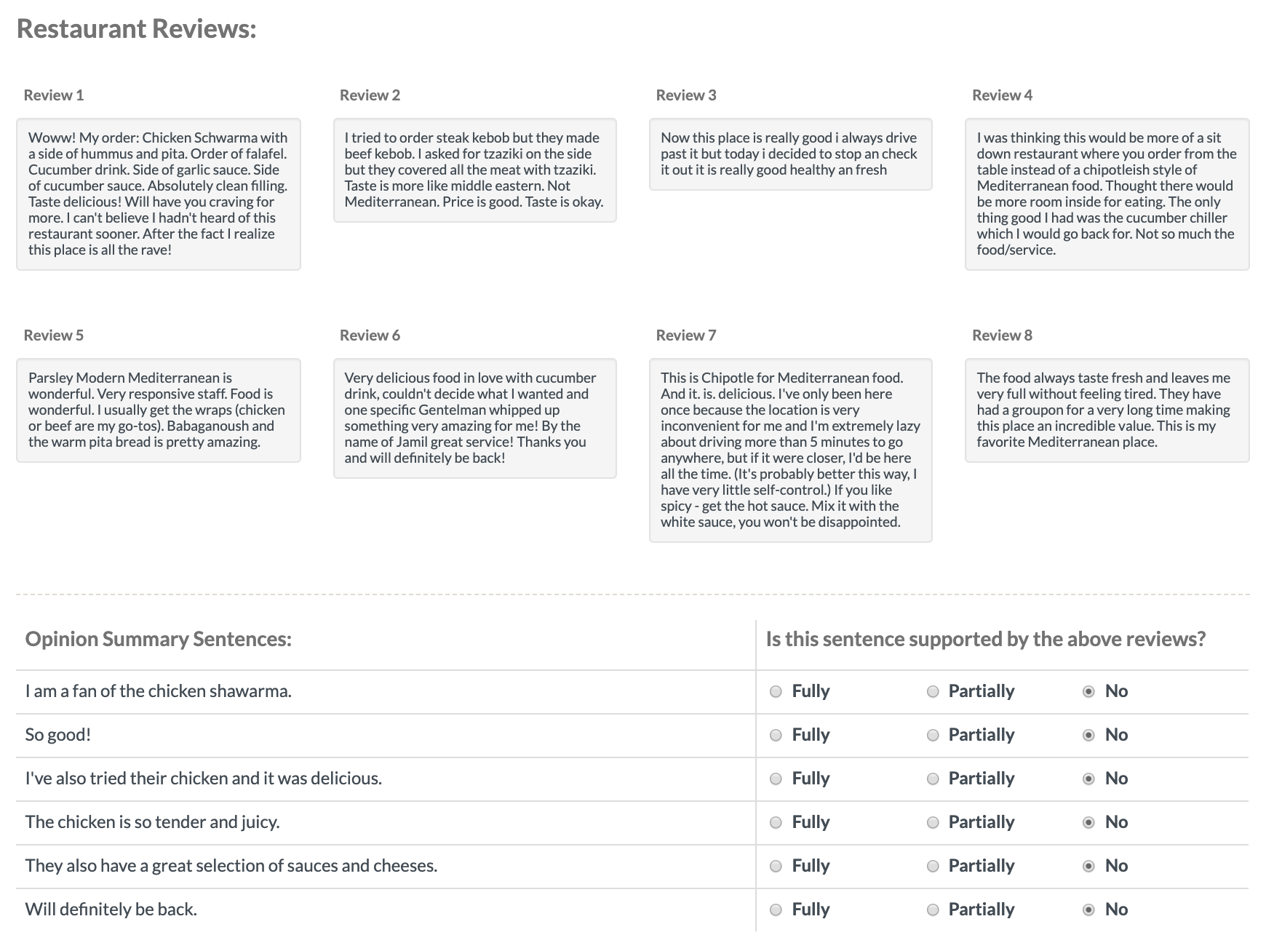Choose No for 'tried their chicken' sentence
The height and width of the screenshot is (943, 1266).
1088,779
